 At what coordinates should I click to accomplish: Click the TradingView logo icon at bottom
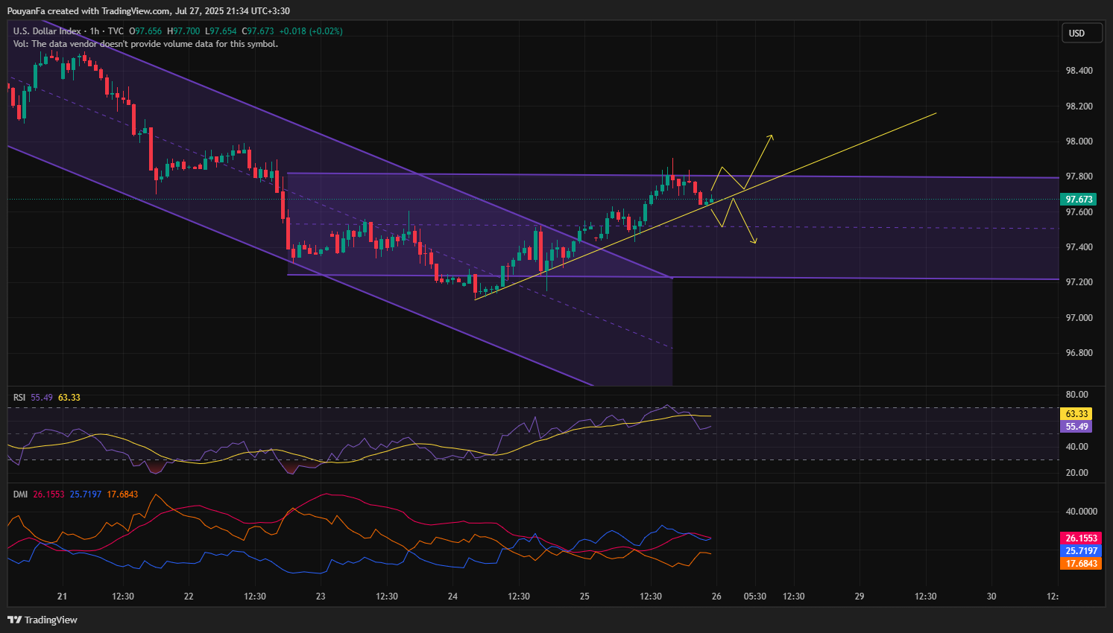pos(14,620)
